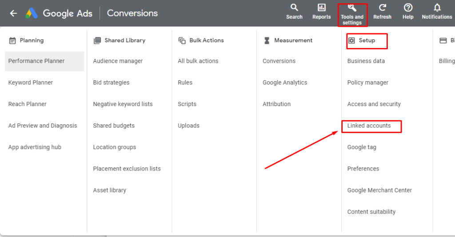The width and height of the screenshot is (455, 237).
Task: Open the Help icon
Action: click(408, 8)
